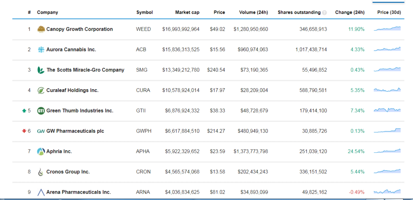Sort by Change (24h) column header
The width and height of the screenshot is (413, 200).
pyautogui.click(x=350, y=12)
